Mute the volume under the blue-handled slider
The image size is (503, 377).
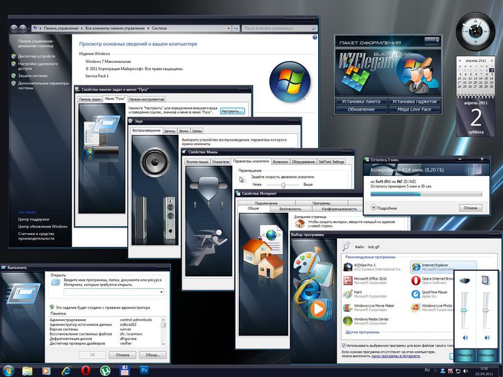(465, 337)
